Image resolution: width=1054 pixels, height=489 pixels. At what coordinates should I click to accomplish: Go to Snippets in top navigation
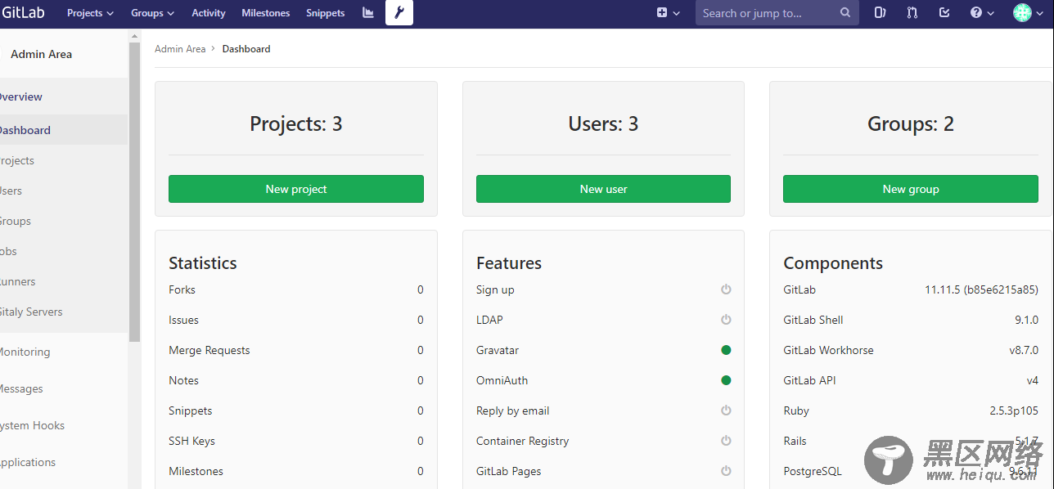(x=326, y=13)
